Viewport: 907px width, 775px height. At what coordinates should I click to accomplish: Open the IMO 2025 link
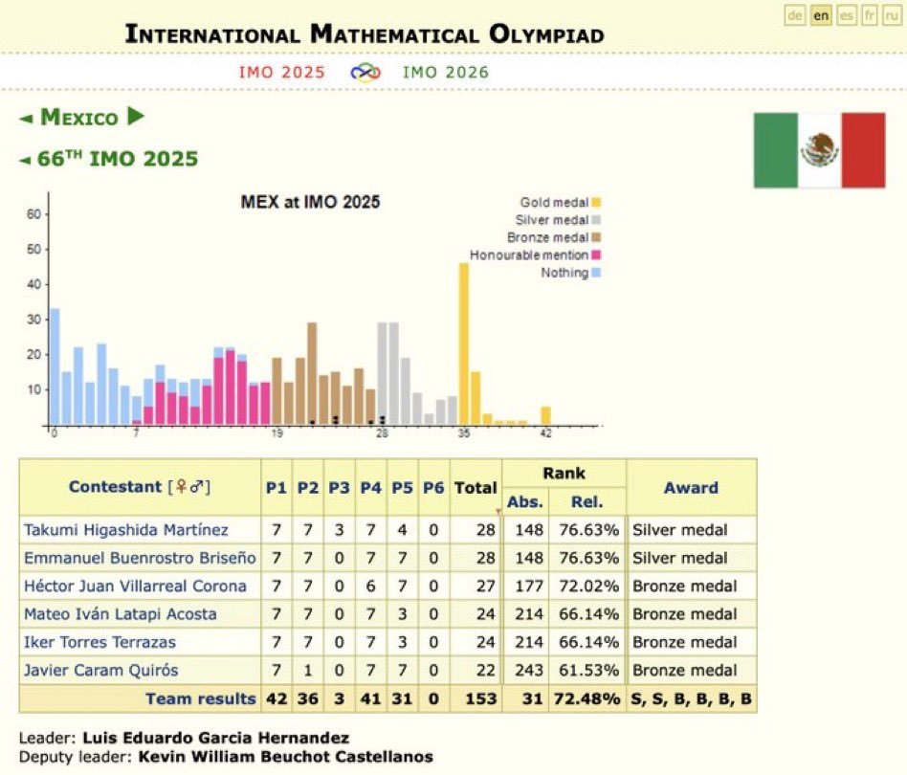click(x=281, y=73)
